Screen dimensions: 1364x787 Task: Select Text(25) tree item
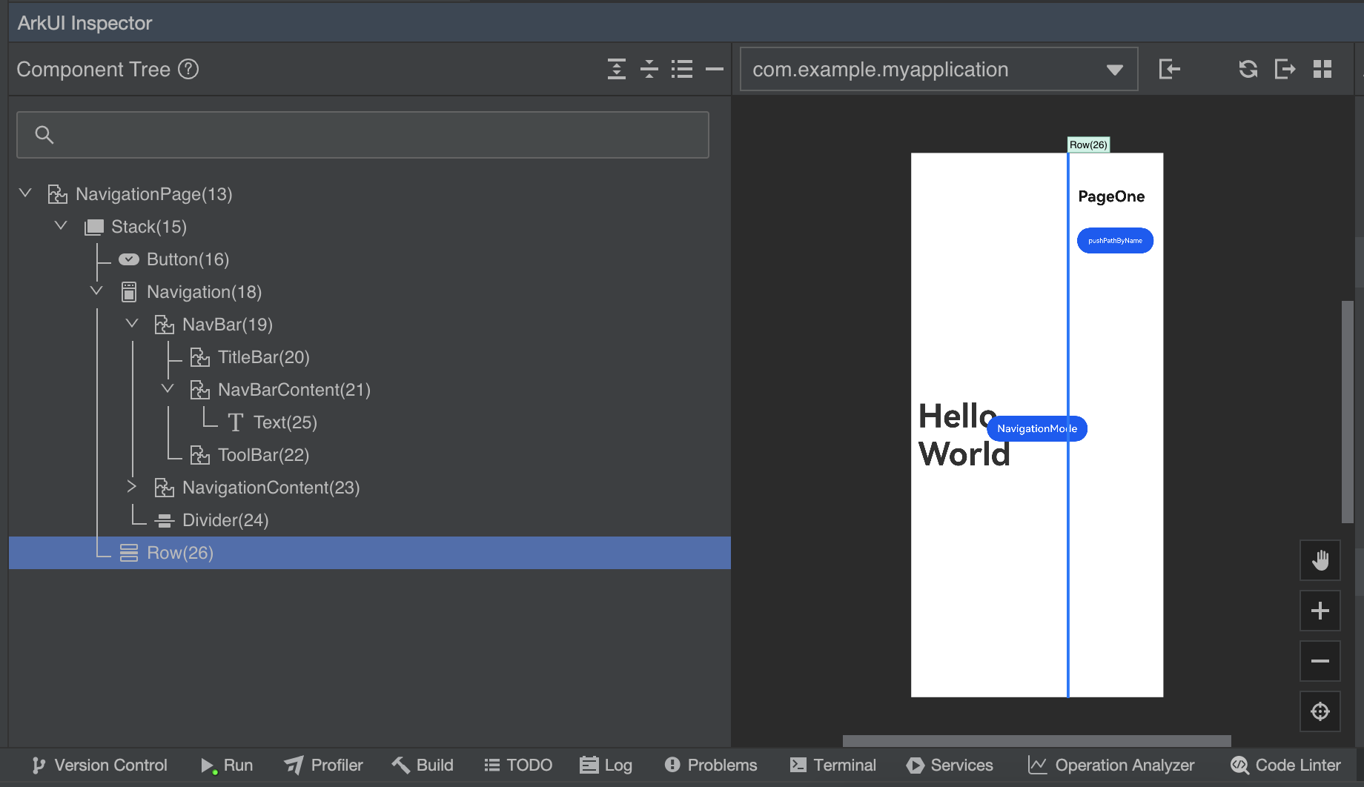[285, 422]
